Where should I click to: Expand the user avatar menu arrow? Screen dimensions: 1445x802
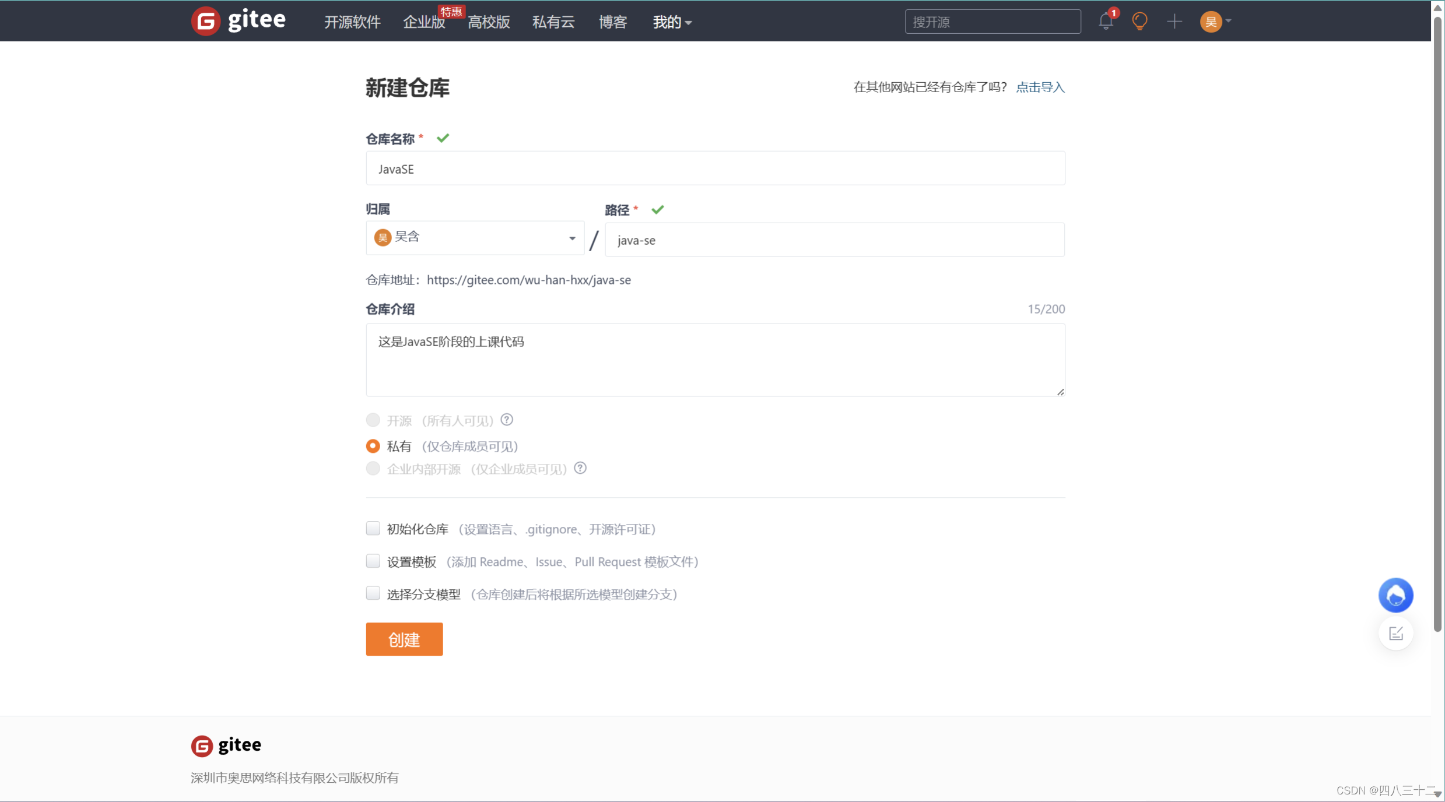pos(1228,21)
